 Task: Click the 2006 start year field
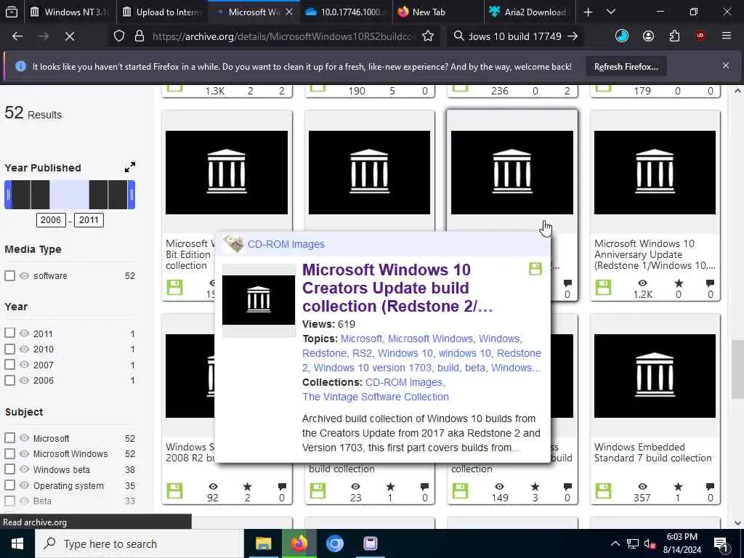[51, 219]
